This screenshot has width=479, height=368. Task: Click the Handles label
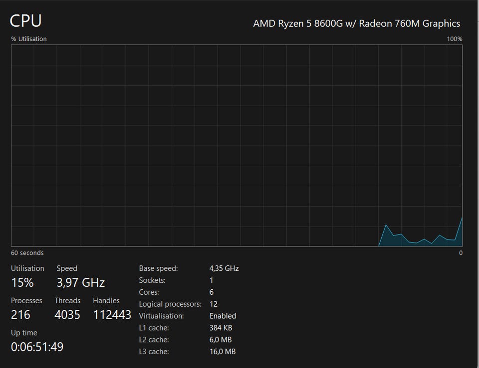pos(106,301)
